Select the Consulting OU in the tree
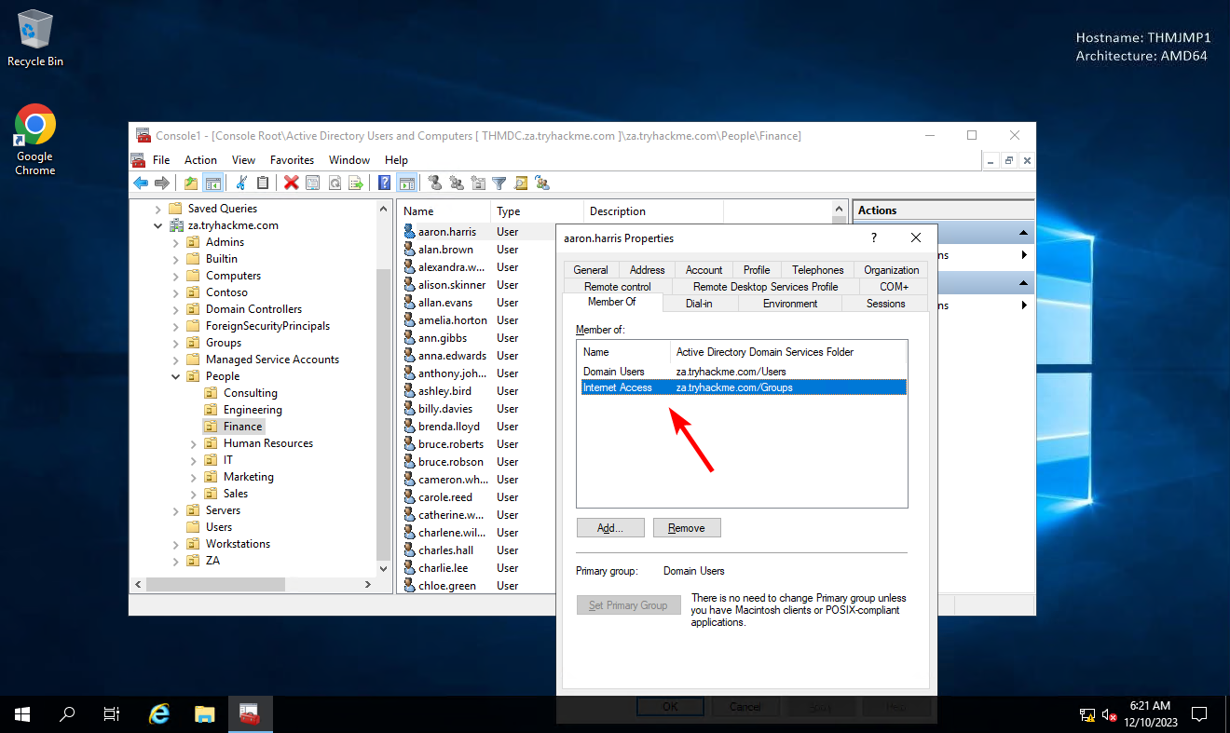The height and width of the screenshot is (733, 1230). coord(251,393)
